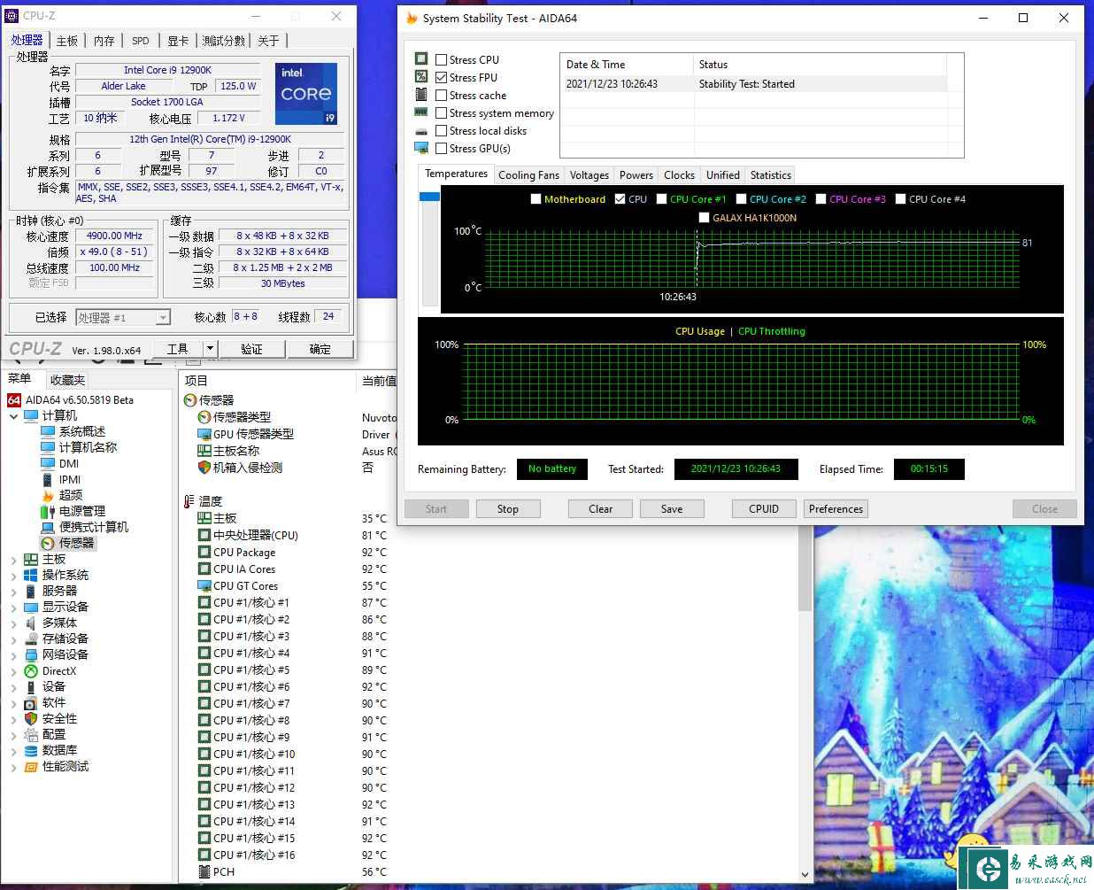Viewport: 1094px width, 890px height.
Task: Click the Stress local disks drive icon
Action: pyautogui.click(x=421, y=131)
